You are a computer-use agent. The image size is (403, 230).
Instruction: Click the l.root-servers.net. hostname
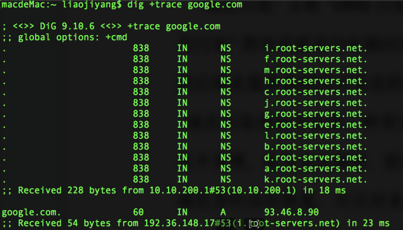click(x=316, y=136)
